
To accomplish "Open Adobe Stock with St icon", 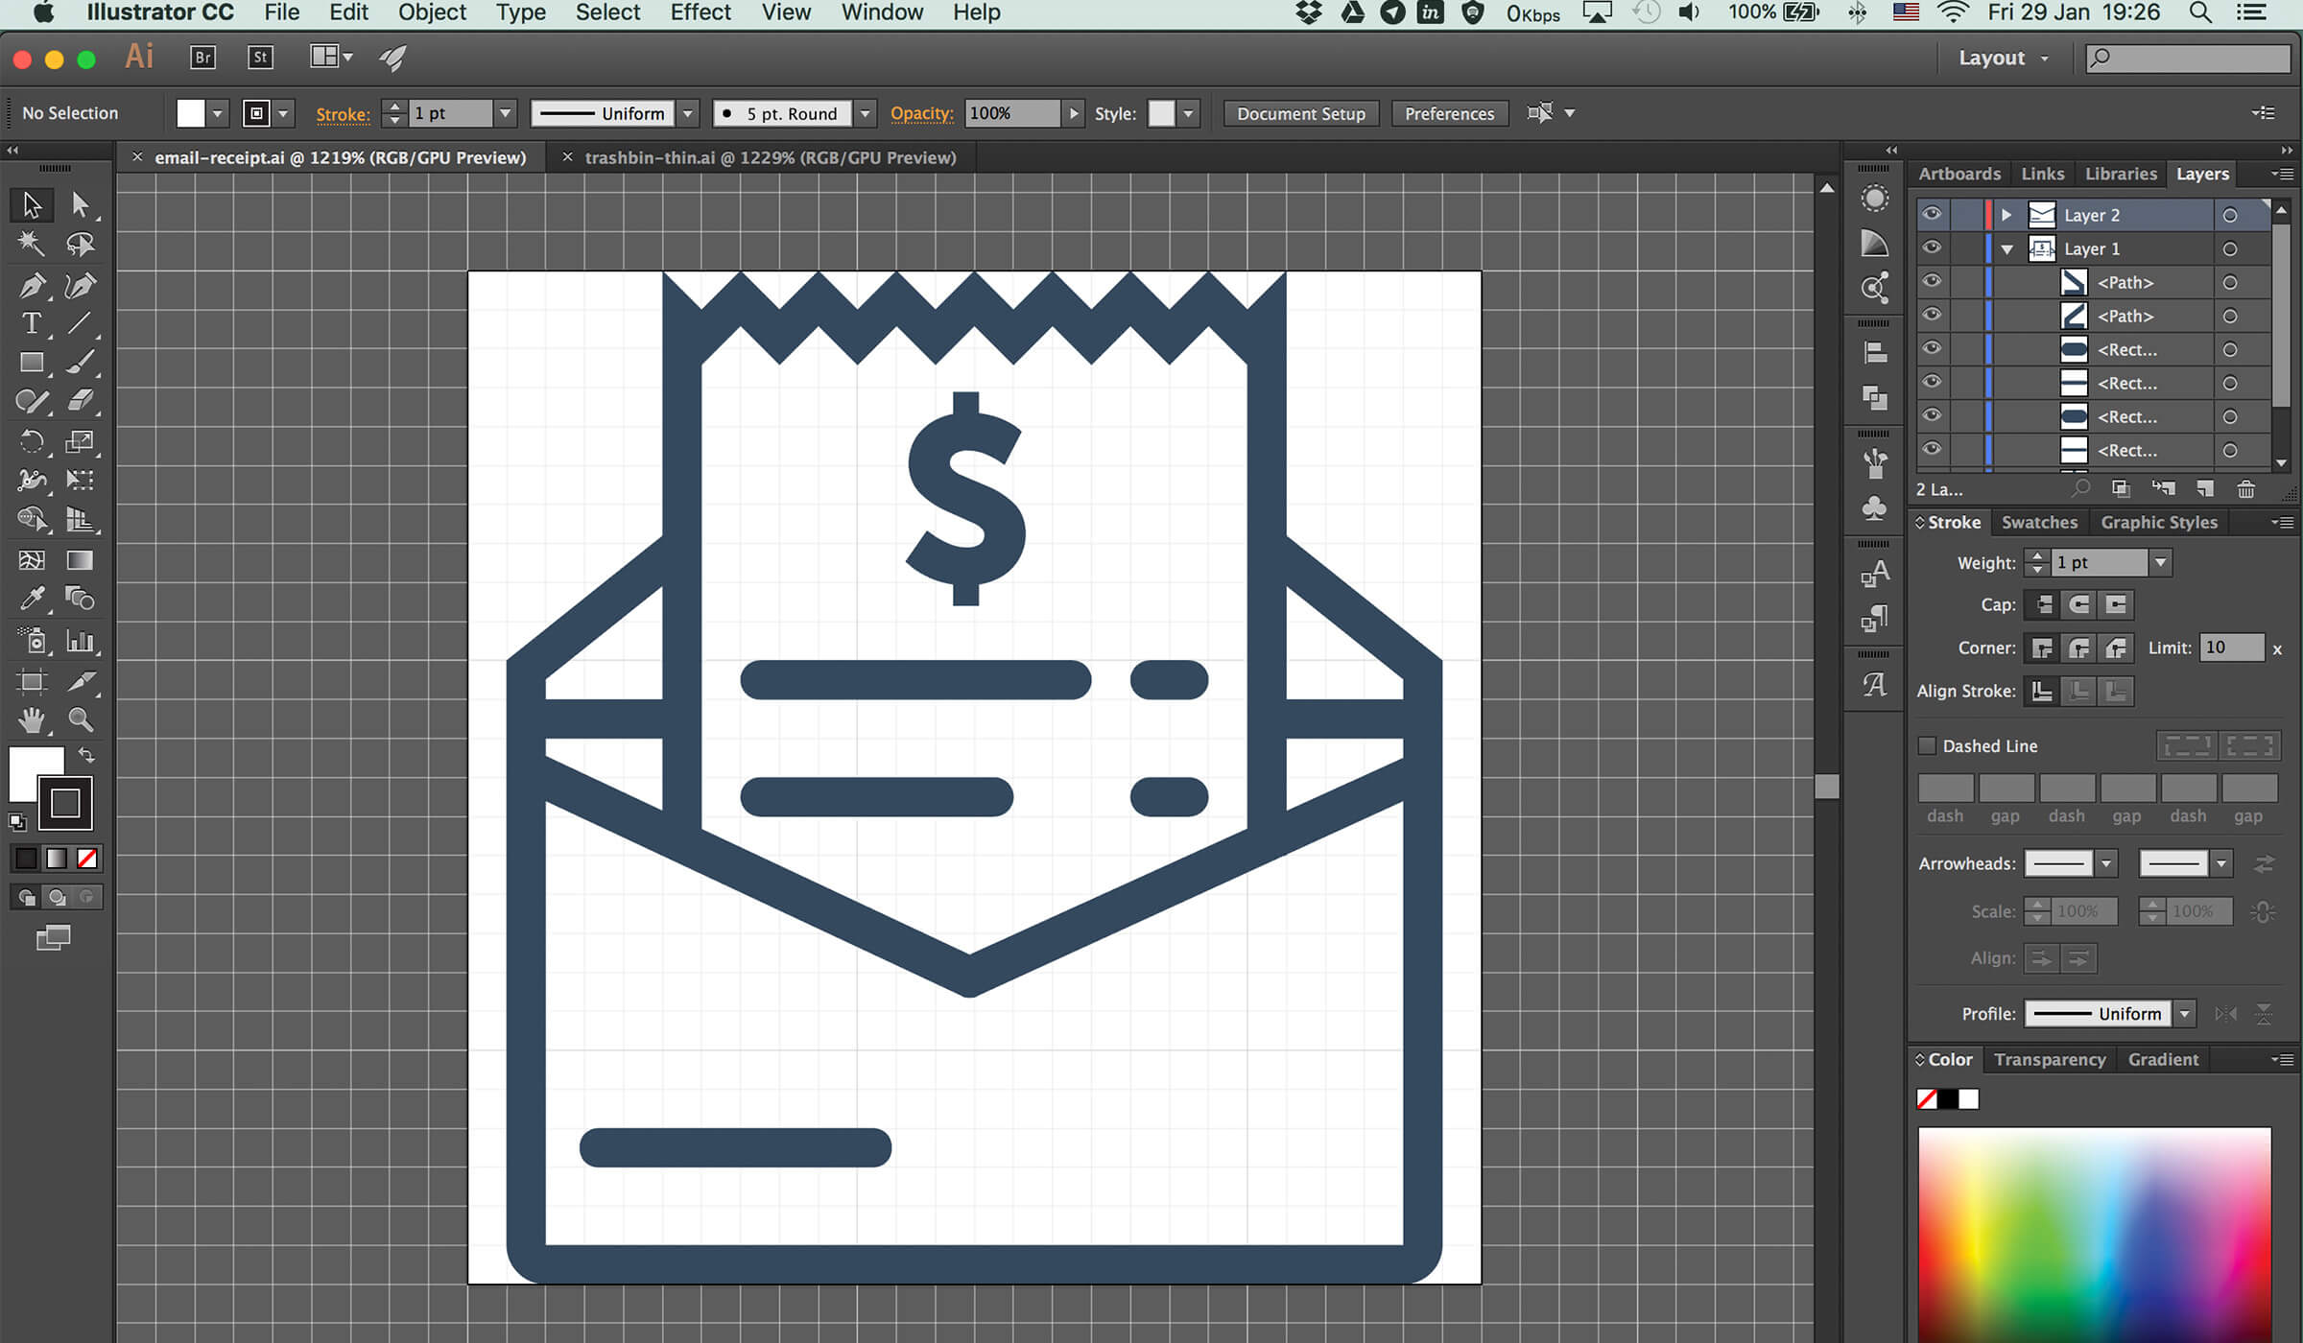I will [260, 58].
